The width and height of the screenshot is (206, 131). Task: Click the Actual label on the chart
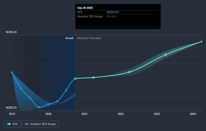pos(69,38)
